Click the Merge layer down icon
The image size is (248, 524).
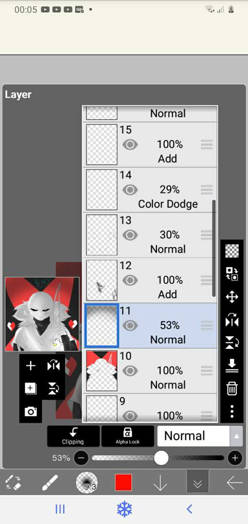click(x=232, y=365)
